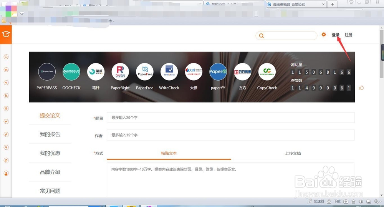This screenshot has height=207, width=384.
Task: Click the scrollbar down arrow
Action: click(x=382, y=195)
